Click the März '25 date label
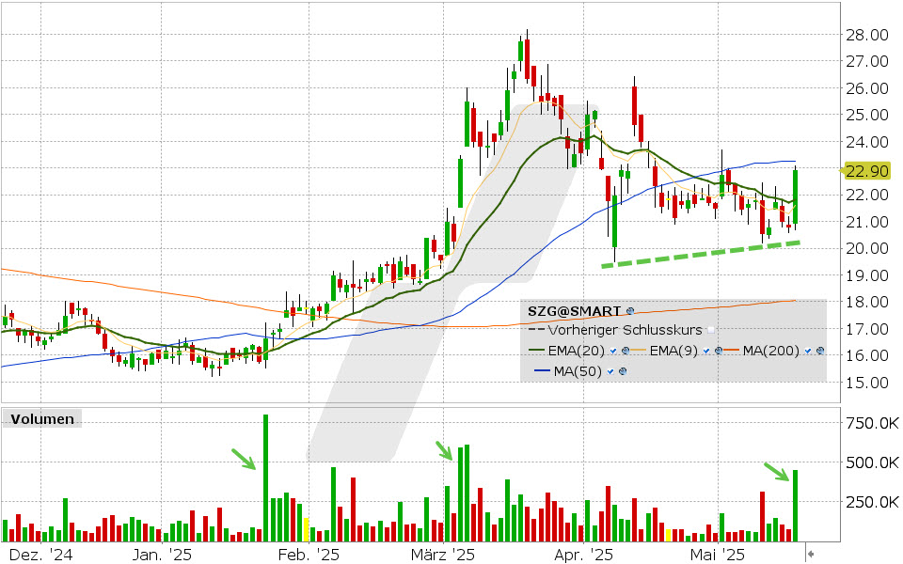The width and height of the screenshot is (903, 564). (x=443, y=555)
